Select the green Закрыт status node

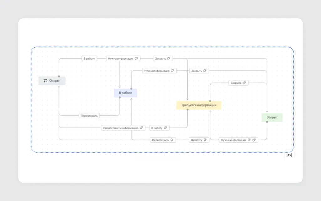coord(272,117)
